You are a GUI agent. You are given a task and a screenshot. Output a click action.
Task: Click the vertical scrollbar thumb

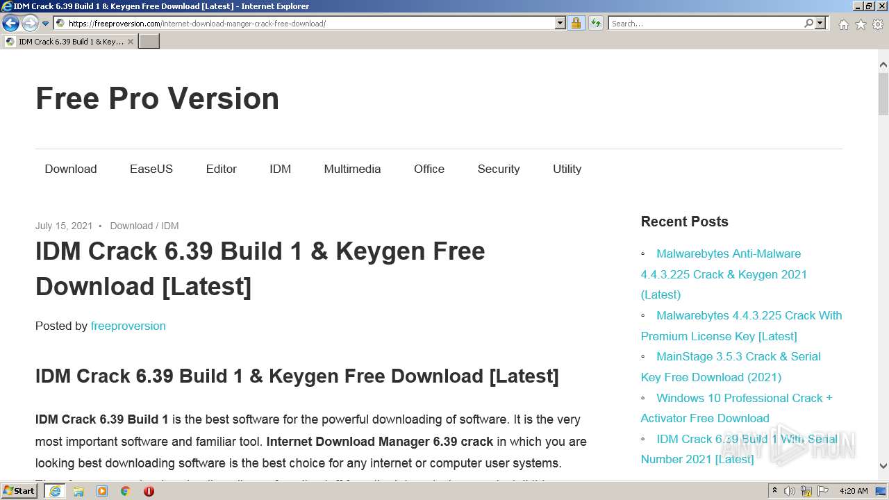tap(883, 93)
